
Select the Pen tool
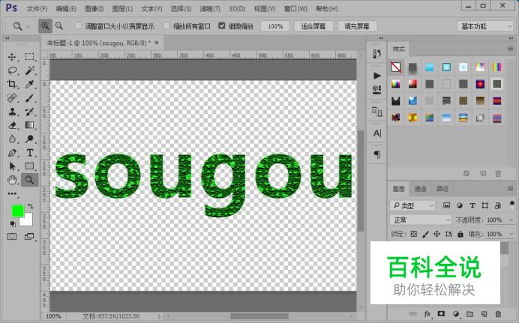12,153
